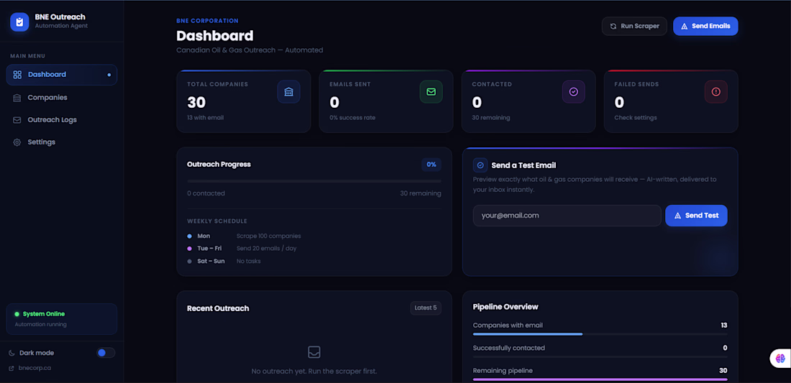
Task: Click the '0 contacted' label
Action: (x=206, y=193)
